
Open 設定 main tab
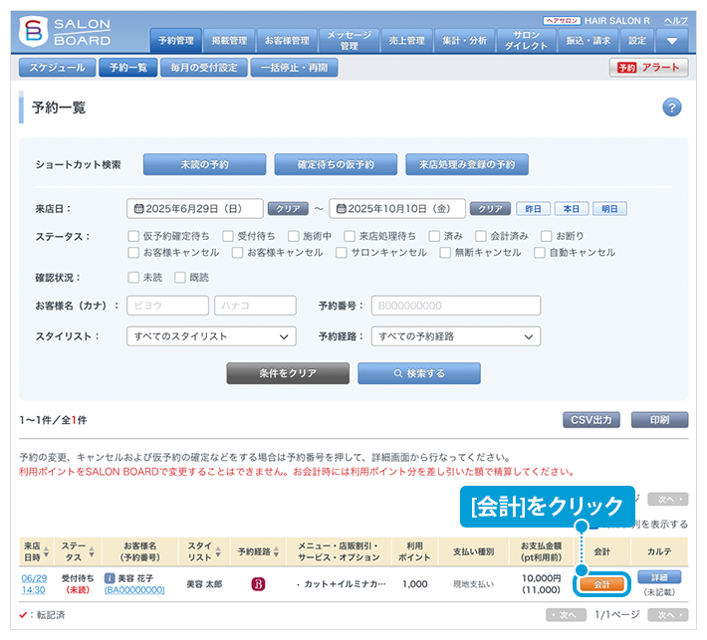coord(637,41)
